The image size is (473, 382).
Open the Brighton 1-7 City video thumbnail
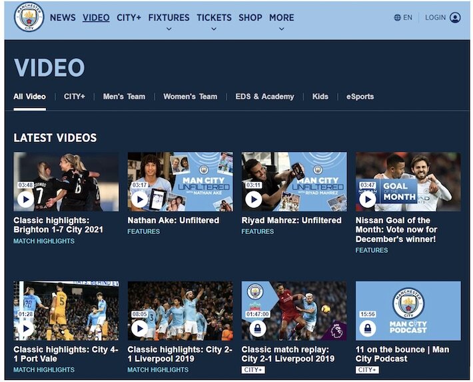point(66,182)
